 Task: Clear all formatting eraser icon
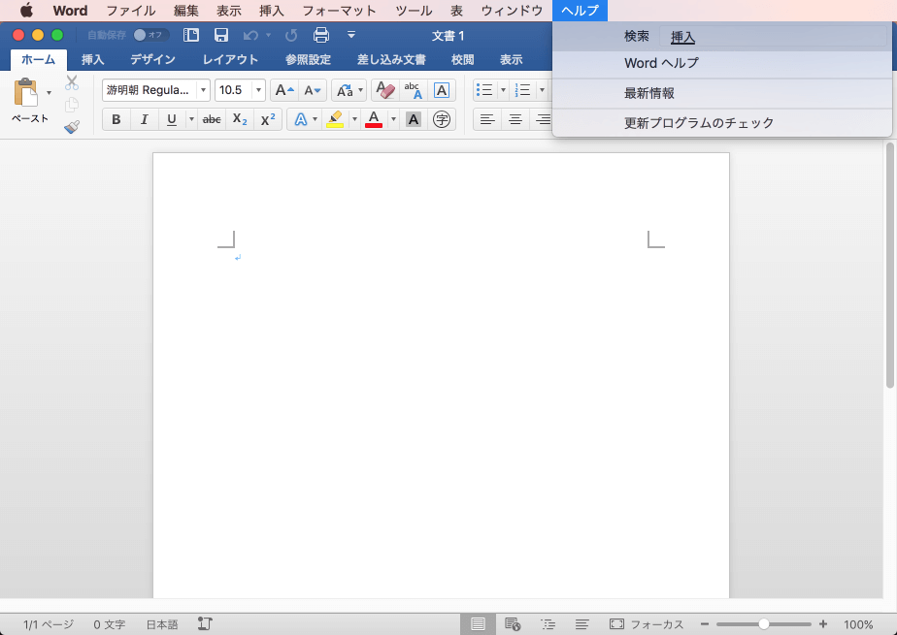[x=385, y=90]
